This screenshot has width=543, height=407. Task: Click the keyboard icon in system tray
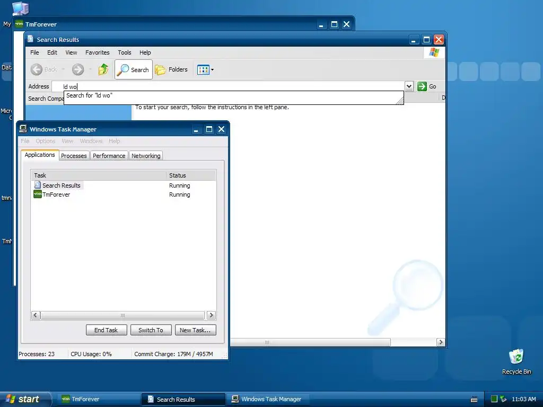[x=474, y=400]
